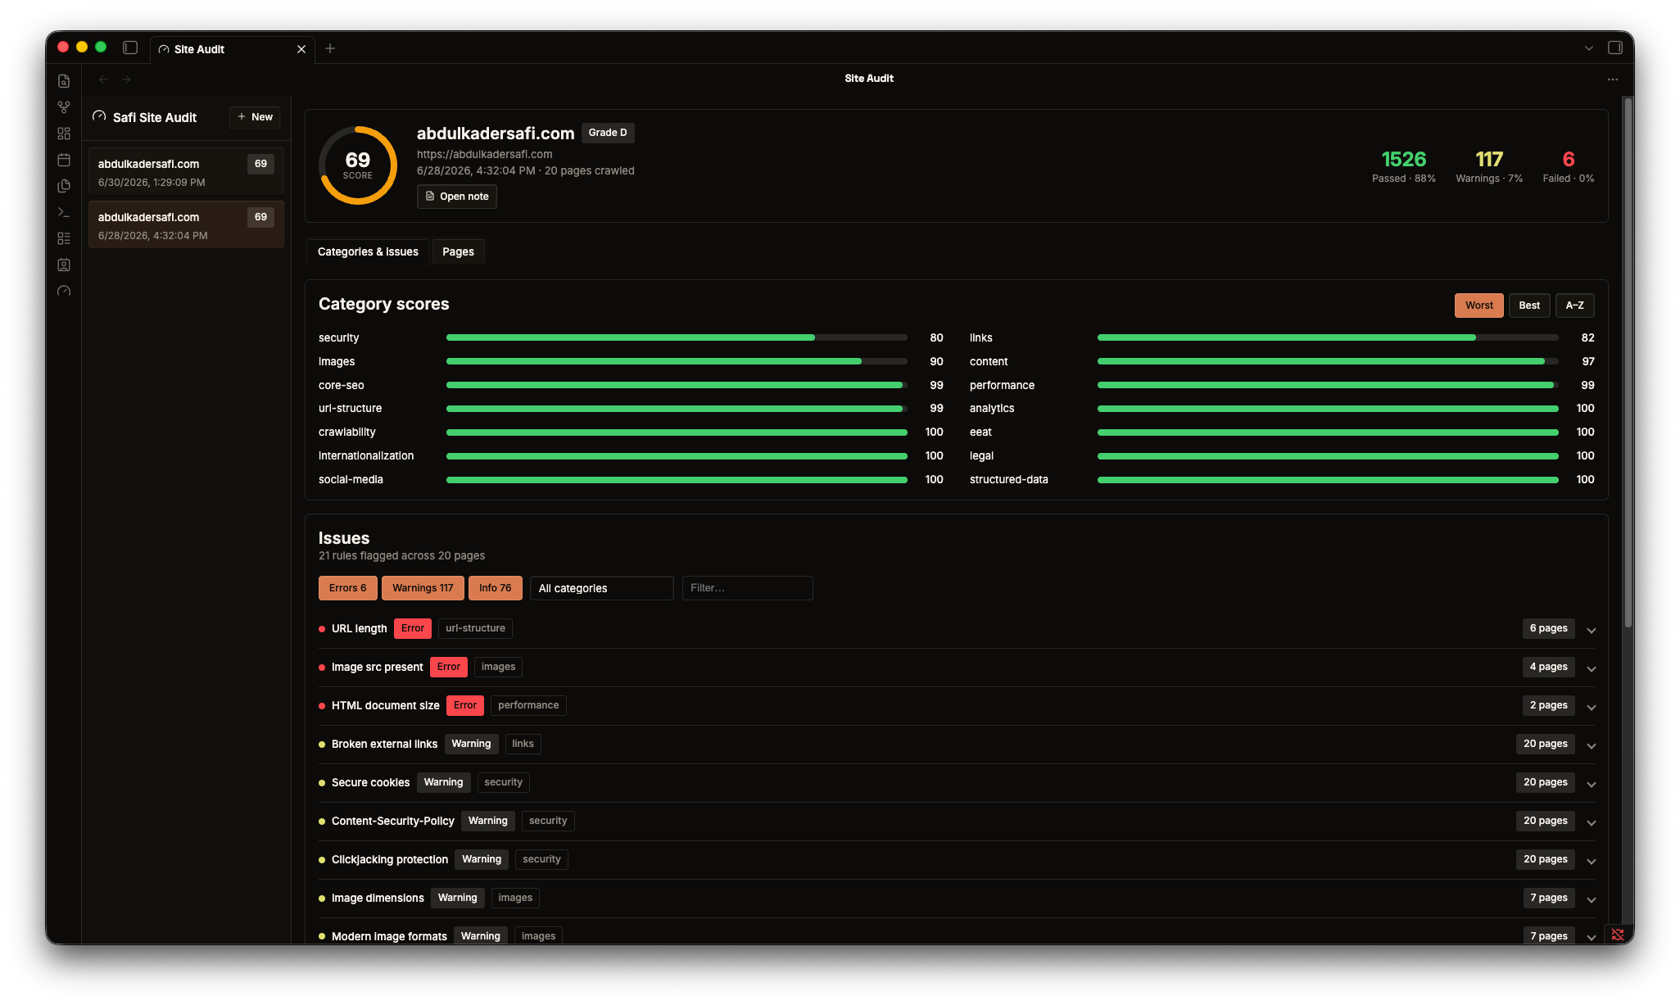Click the links score progress bar
Image resolution: width=1680 pixels, height=1005 pixels.
[1328, 337]
